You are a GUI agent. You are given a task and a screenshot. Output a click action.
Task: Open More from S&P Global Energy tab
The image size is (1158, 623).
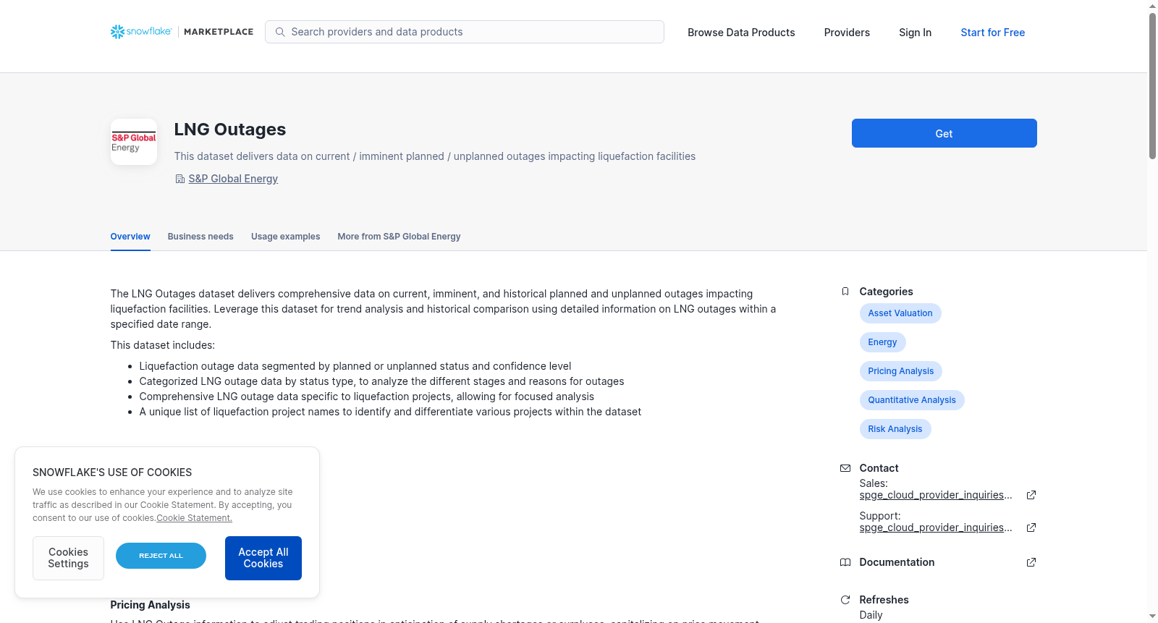(399, 237)
